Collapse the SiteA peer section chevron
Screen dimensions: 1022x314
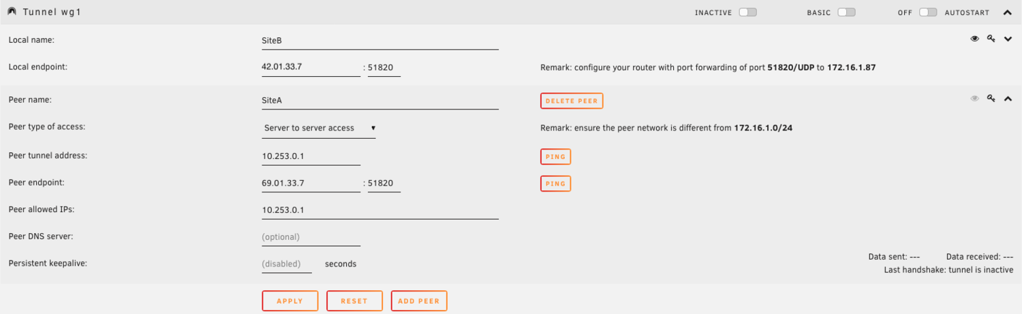(x=1008, y=99)
